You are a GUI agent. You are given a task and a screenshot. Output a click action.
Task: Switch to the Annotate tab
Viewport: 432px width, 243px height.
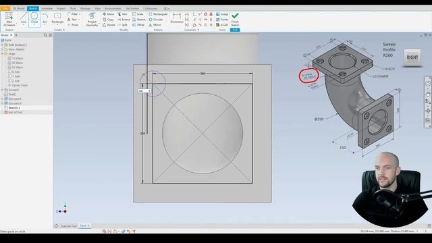tap(47, 9)
